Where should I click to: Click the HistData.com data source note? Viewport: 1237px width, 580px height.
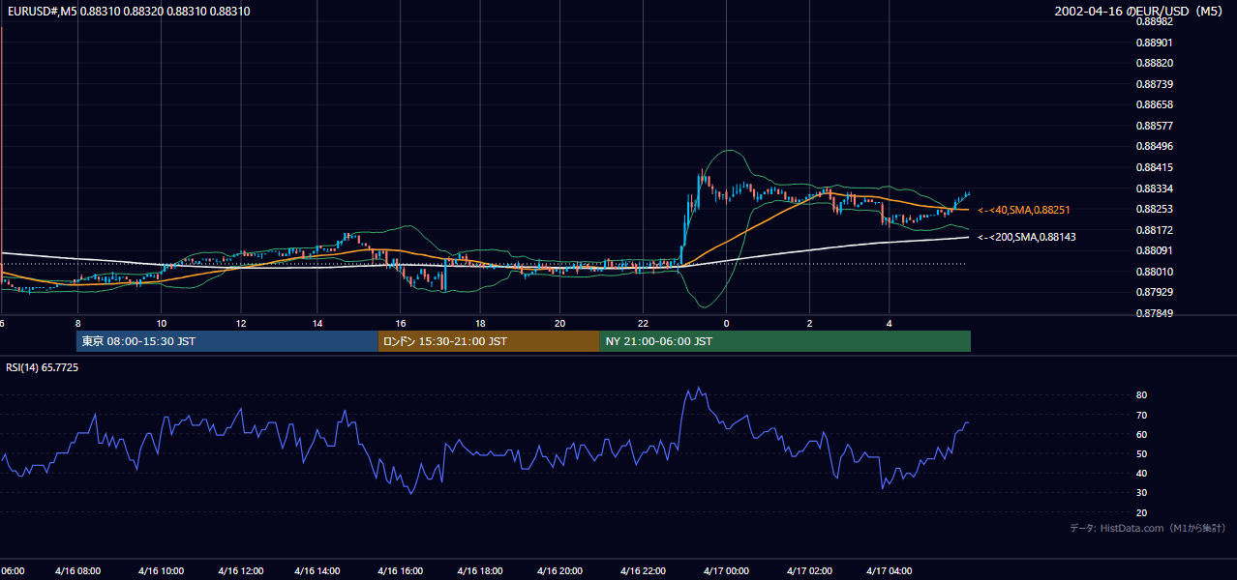coord(1147,528)
